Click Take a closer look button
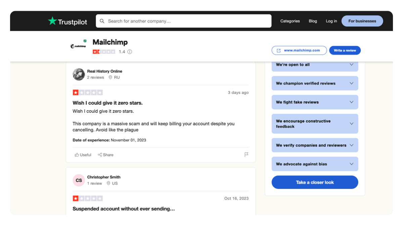 [x=315, y=182]
